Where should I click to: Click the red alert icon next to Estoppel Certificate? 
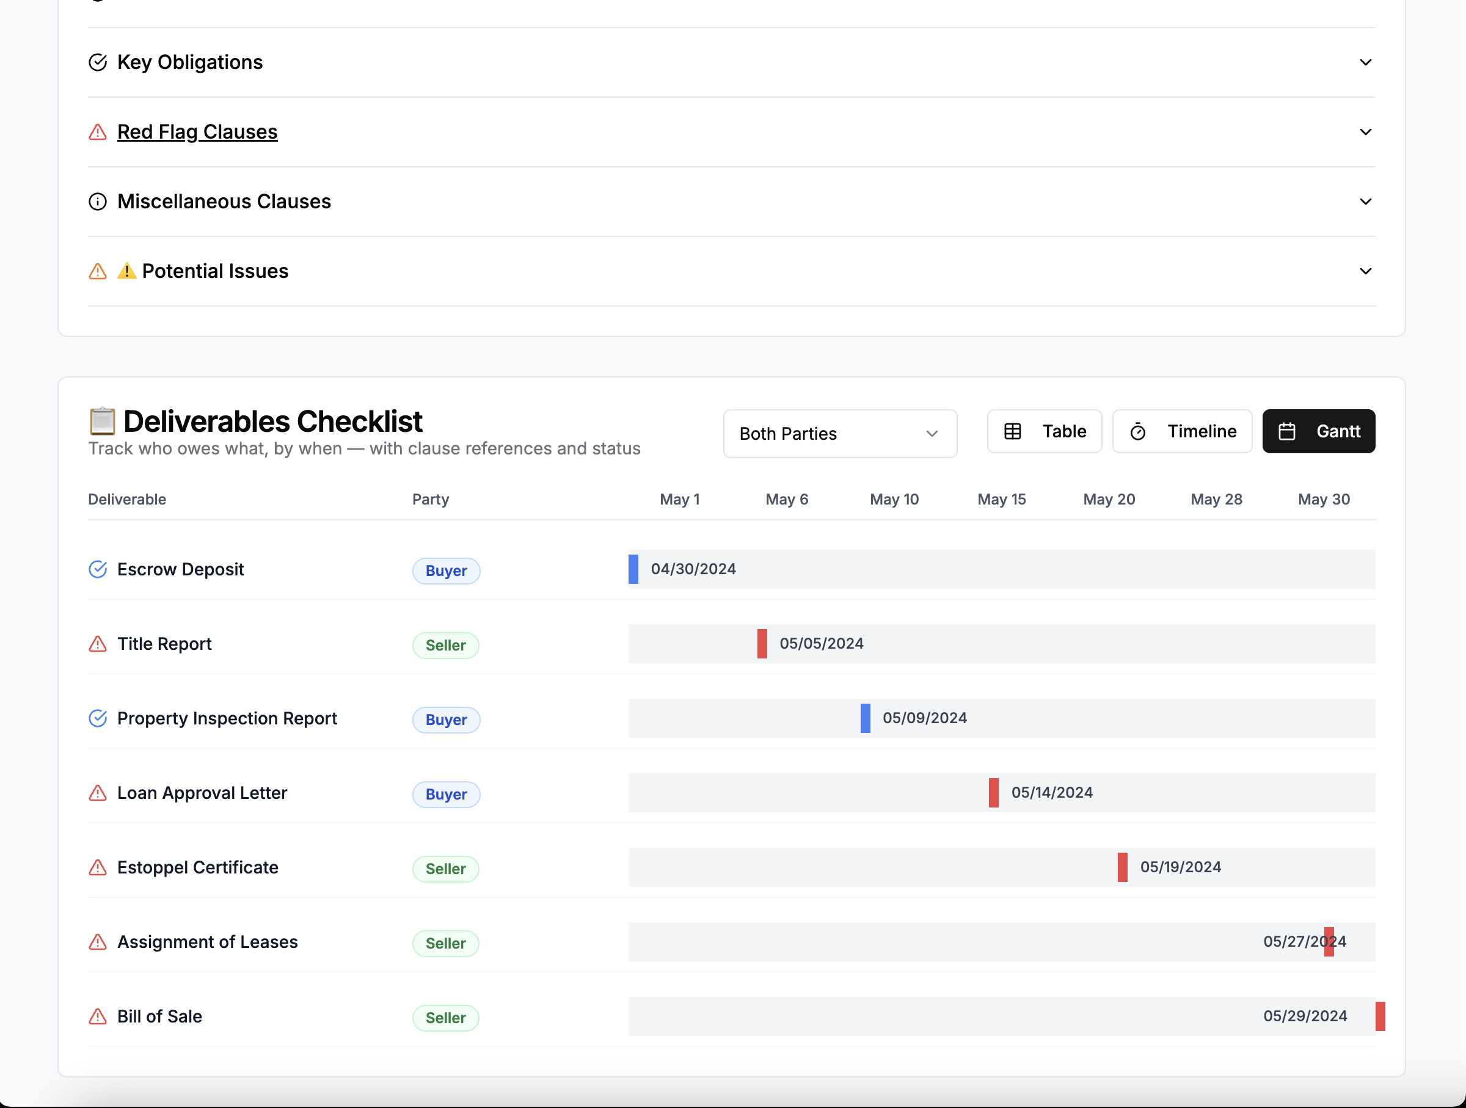pos(97,867)
